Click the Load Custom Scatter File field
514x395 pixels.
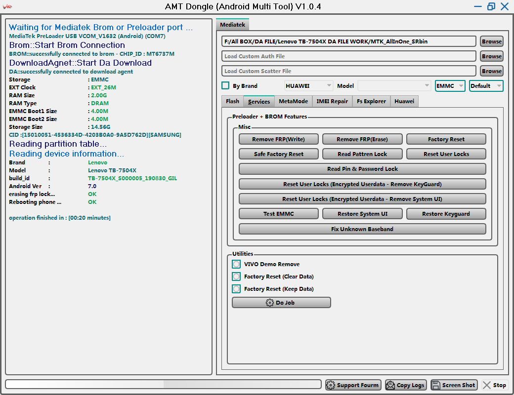(349, 71)
